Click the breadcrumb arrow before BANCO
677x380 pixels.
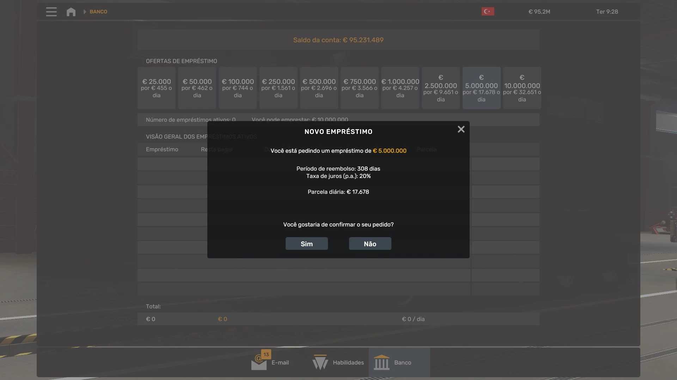[x=85, y=12]
